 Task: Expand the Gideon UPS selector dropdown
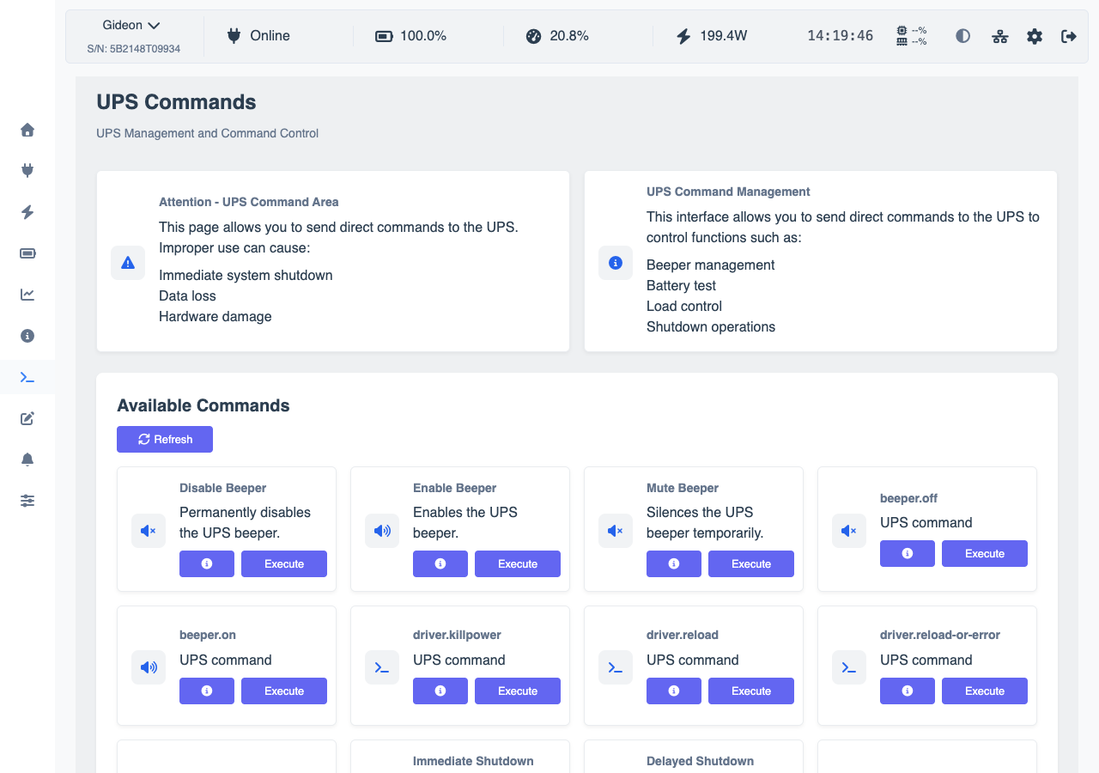coord(131,26)
